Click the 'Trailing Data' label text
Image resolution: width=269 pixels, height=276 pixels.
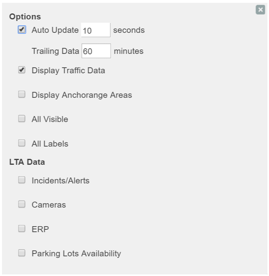55,51
